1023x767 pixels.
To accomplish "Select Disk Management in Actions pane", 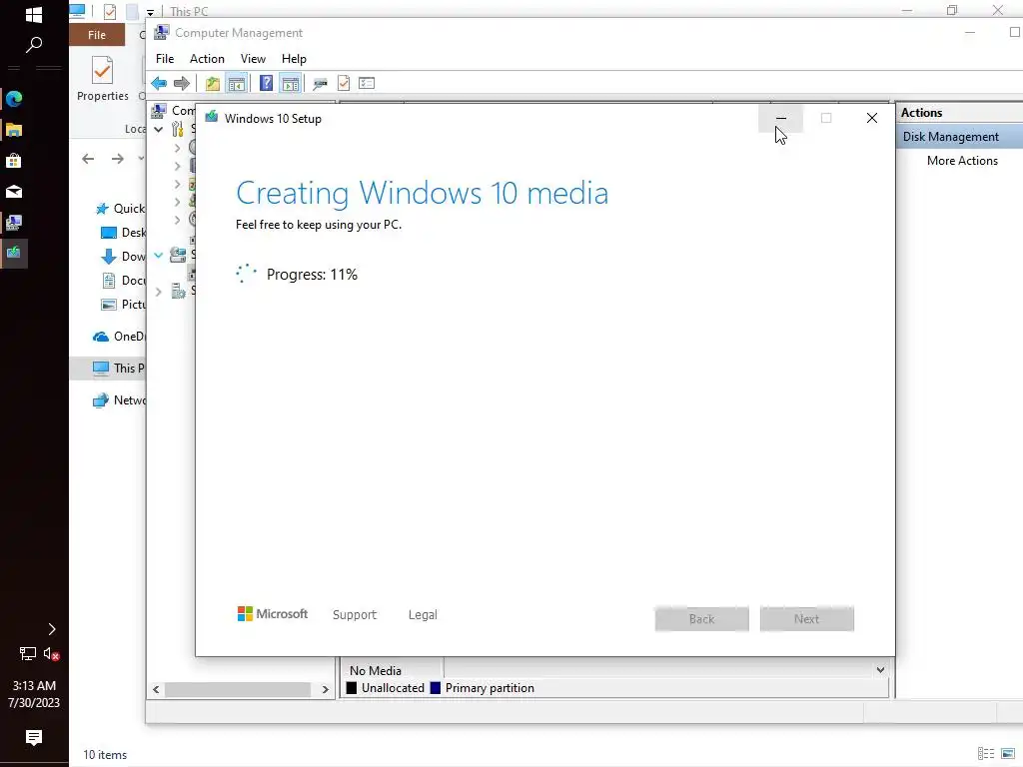I will tap(960, 136).
